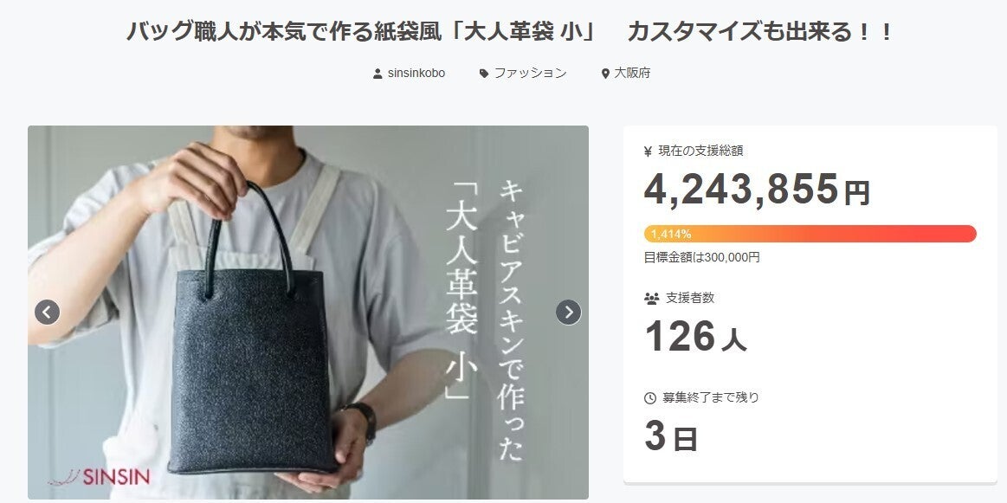Advance the carousel with the right arrow
The height and width of the screenshot is (503, 1007).
click(x=568, y=313)
